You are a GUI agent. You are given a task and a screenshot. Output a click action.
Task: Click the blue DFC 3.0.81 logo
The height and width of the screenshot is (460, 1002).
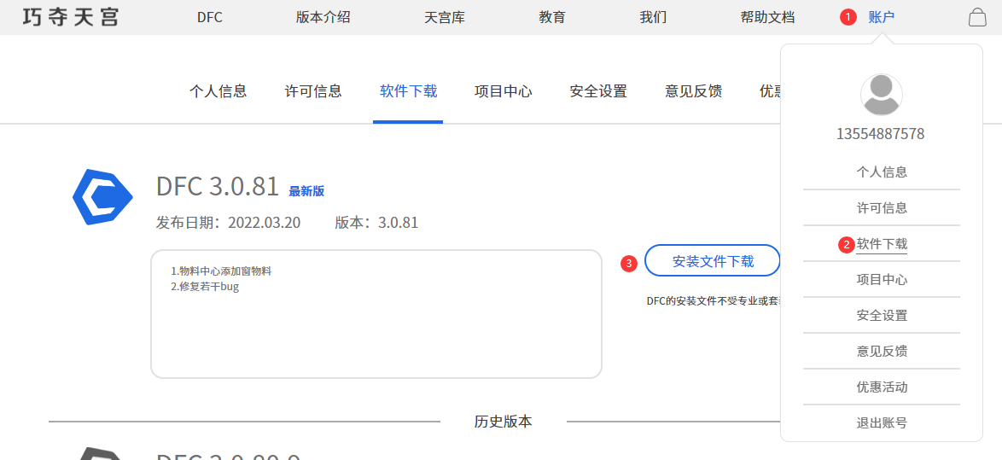tap(102, 197)
